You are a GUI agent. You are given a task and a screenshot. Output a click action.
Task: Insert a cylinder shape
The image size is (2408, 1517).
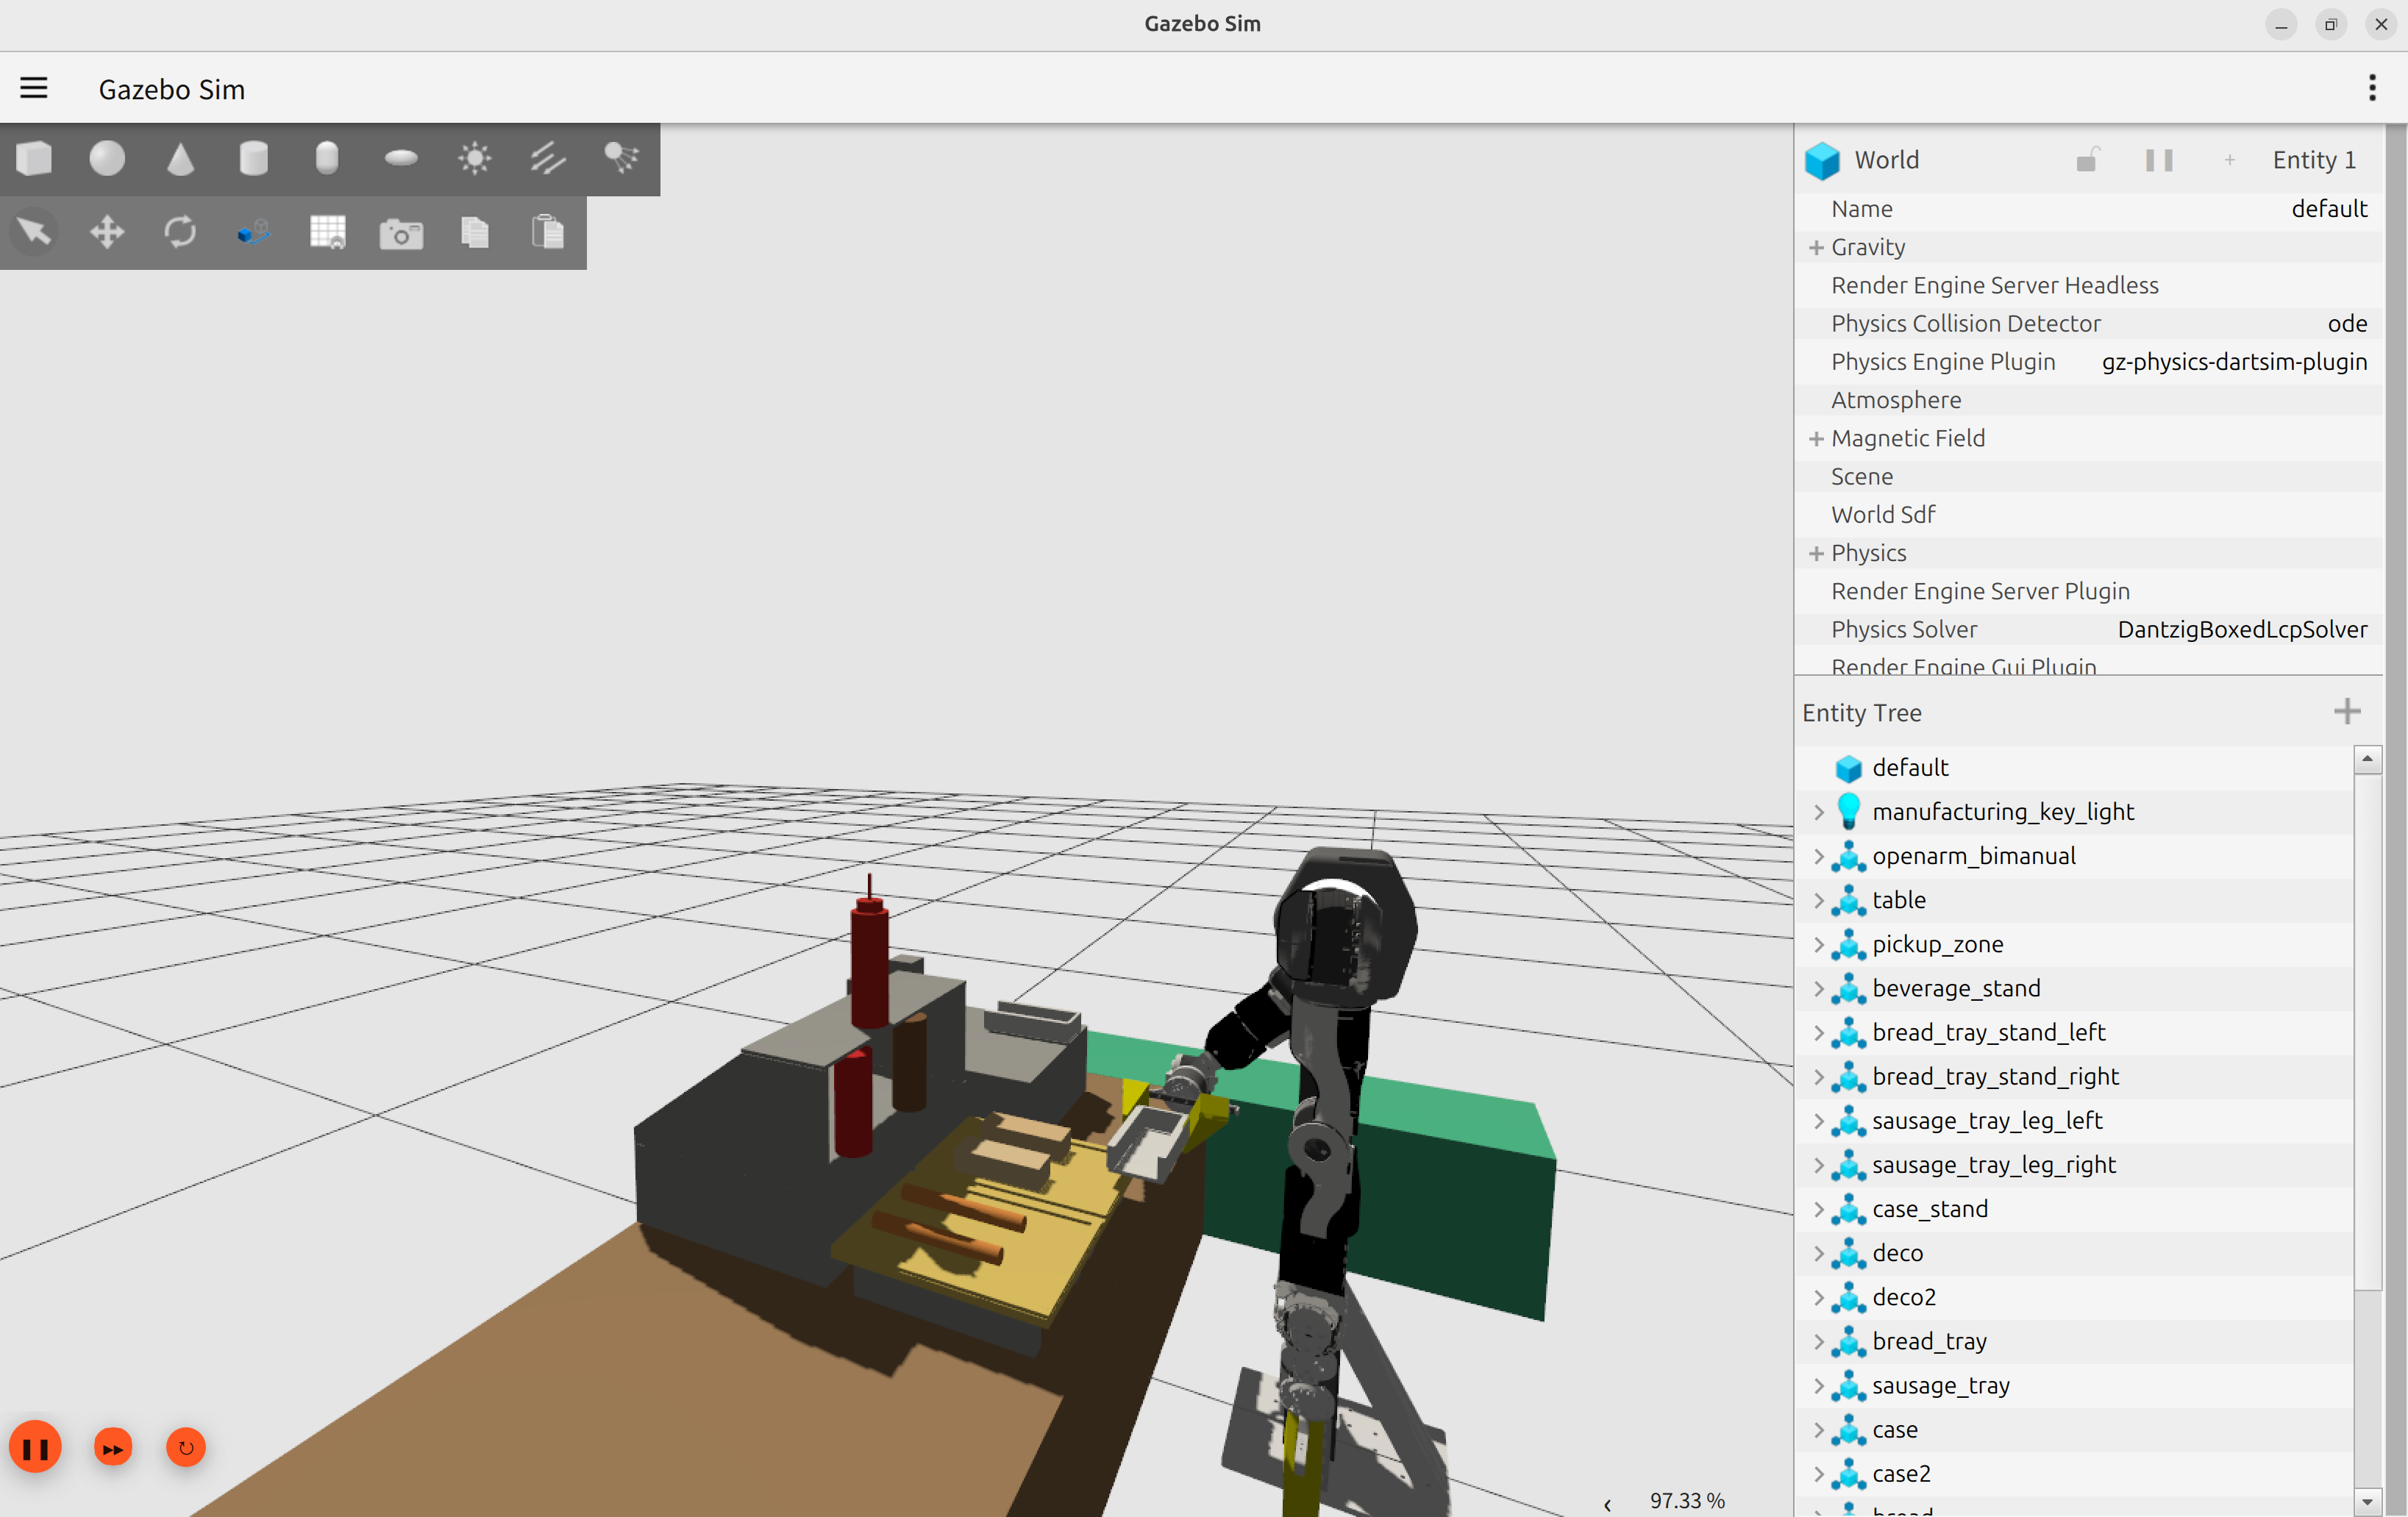click(x=254, y=158)
